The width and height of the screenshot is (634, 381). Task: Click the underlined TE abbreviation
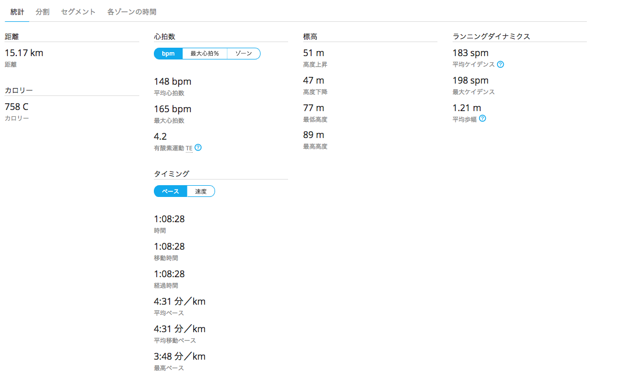(189, 148)
